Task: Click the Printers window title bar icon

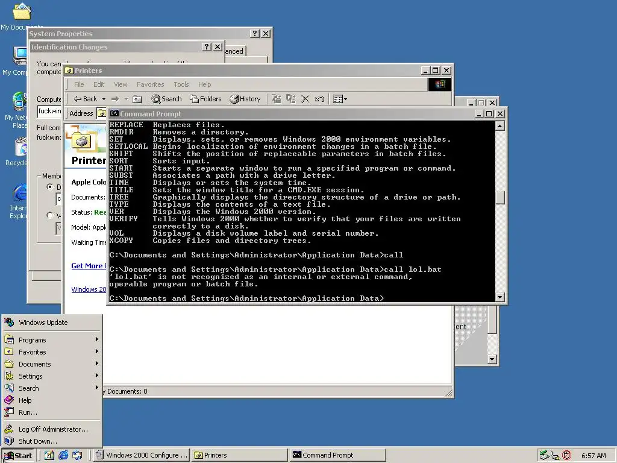Action: [69, 71]
